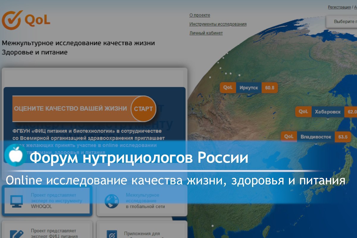Click the computer monitor WHOQOL icon
Image resolution: width=357 pixels, height=238 pixels.
[x=16, y=201]
